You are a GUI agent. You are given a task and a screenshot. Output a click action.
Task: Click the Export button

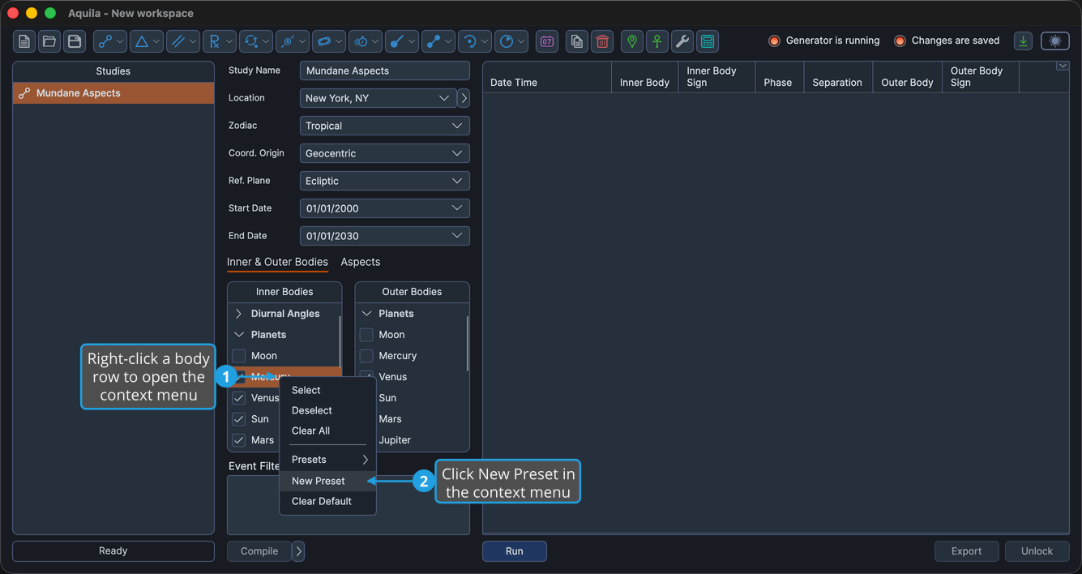pyautogui.click(x=966, y=551)
